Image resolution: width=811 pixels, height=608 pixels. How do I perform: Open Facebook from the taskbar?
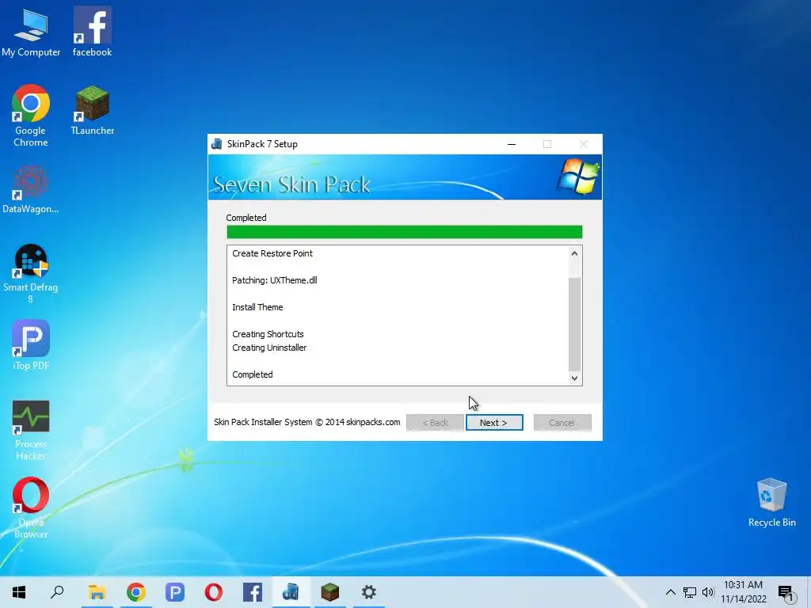pos(253,592)
